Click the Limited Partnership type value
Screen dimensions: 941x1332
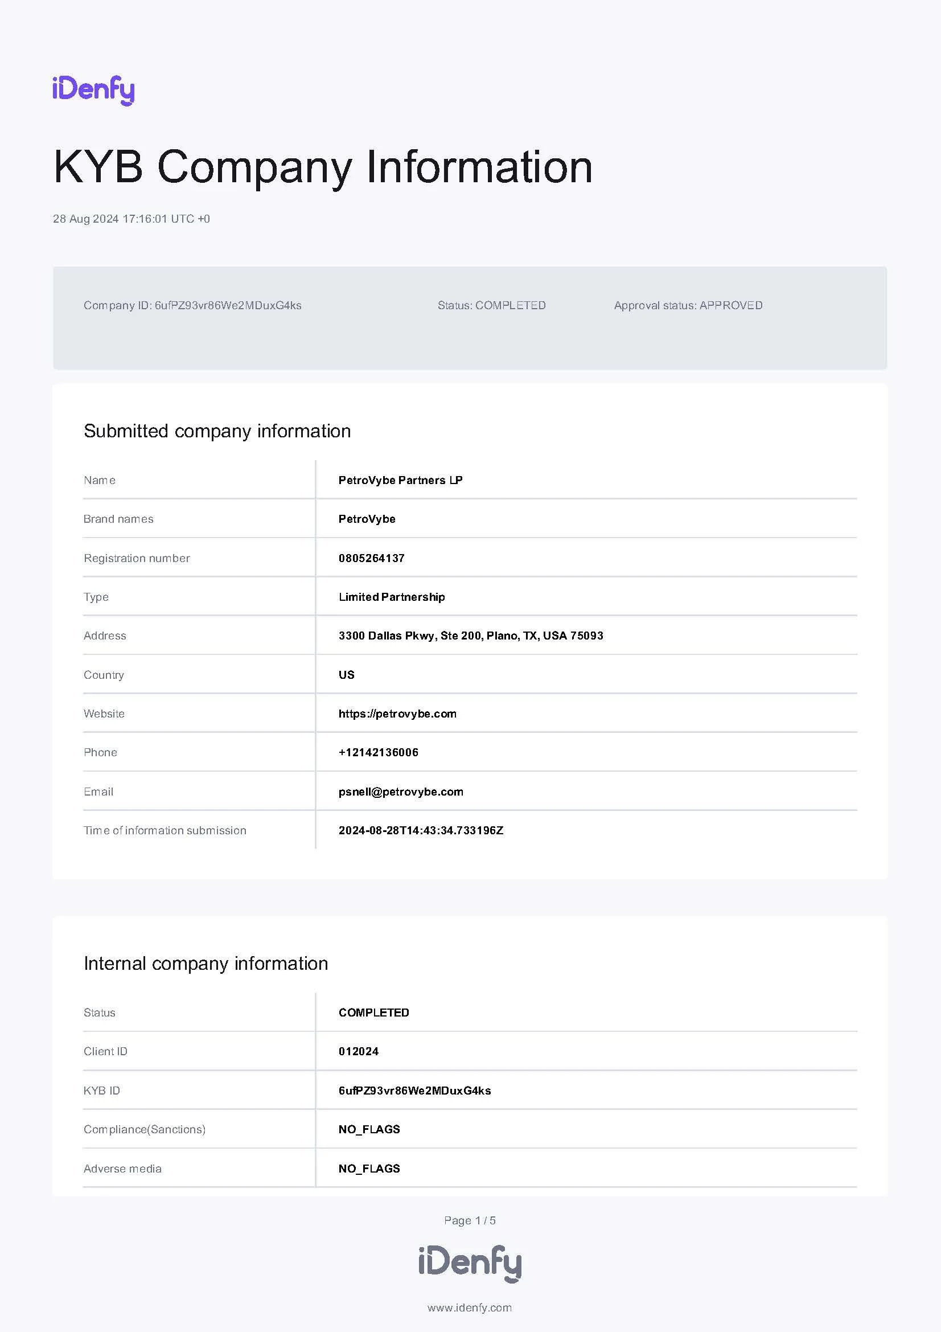tap(392, 597)
